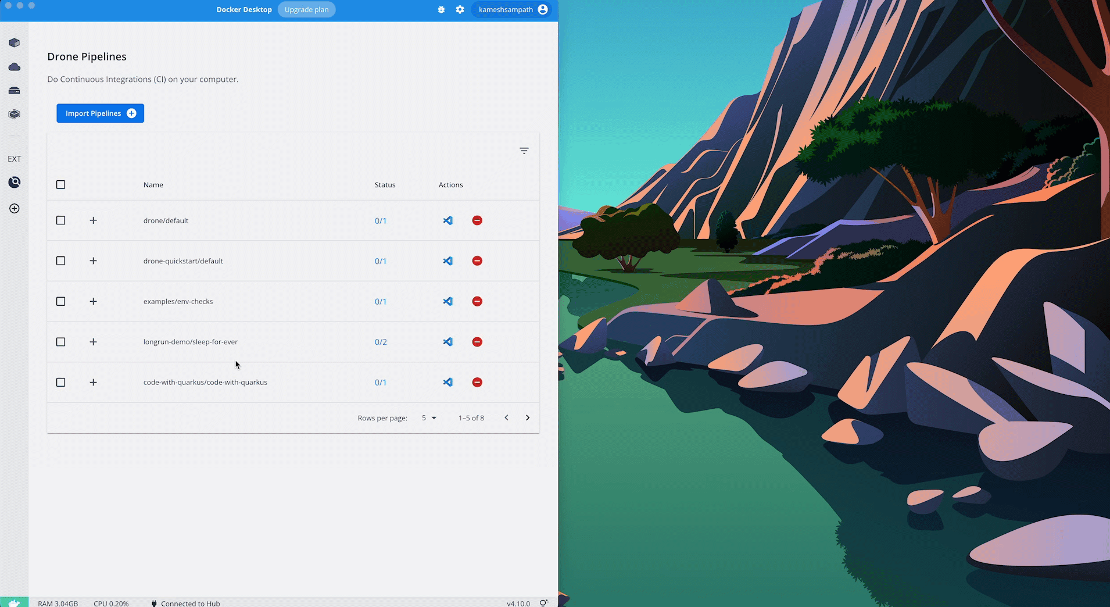1110x607 pixels.
Task: Expand the drone-quickstart/default row
Action: 93,261
